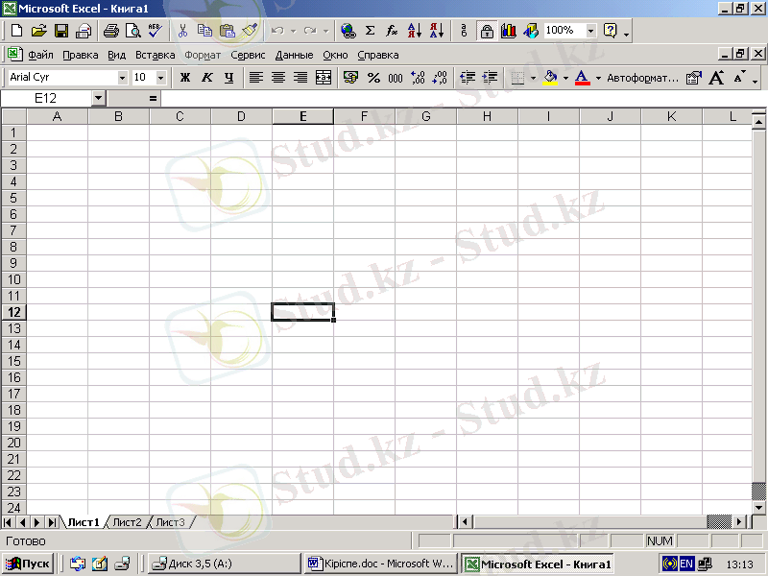Open Диск 3,5 (A:) taskbar button
The width and height of the screenshot is (768, 576).
(225, 564)
